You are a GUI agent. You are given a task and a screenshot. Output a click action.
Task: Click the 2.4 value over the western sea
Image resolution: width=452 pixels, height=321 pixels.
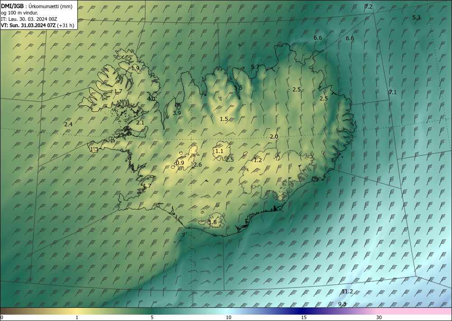point(68,125)
